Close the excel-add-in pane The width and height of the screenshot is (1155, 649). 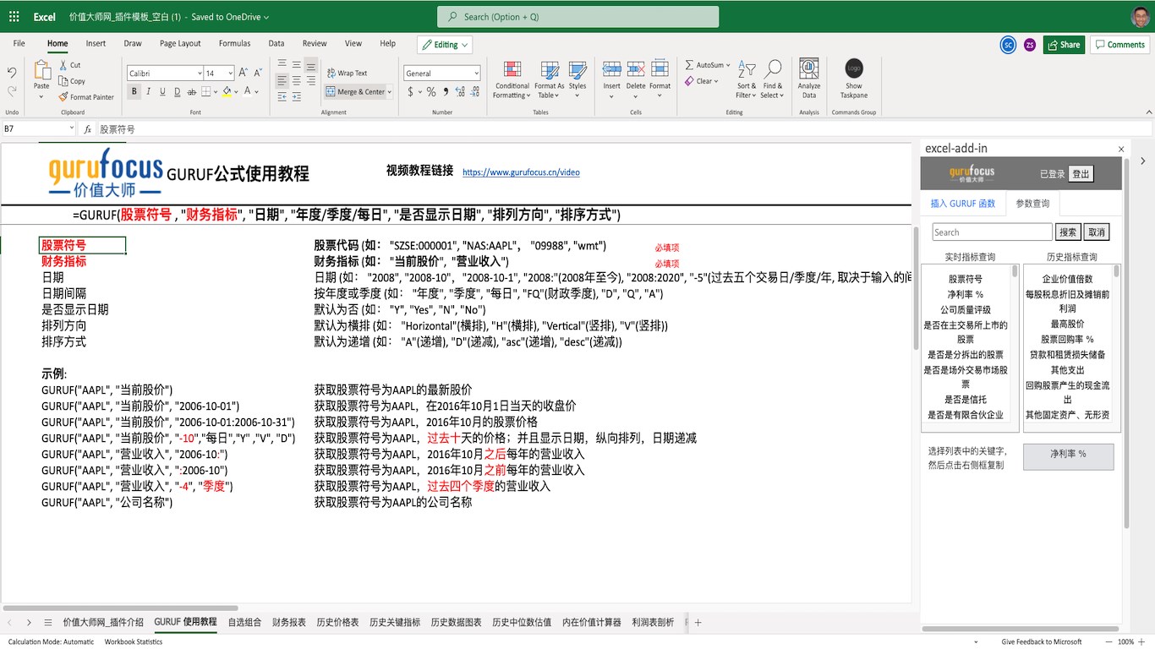tap(1121, 149)
